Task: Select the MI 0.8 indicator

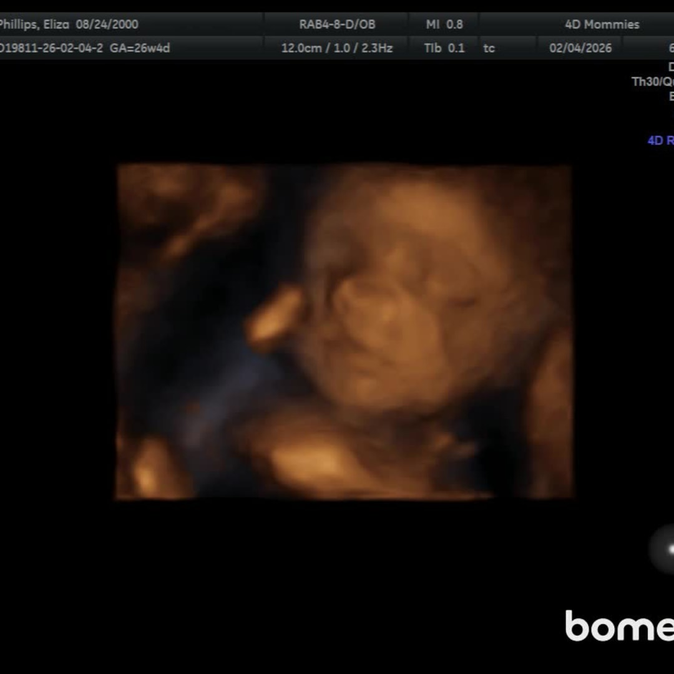Action: (x=444, y=24)
